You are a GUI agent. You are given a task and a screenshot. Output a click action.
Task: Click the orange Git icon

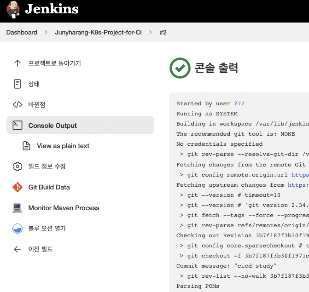pyautogui.click(x=17, y=187)
